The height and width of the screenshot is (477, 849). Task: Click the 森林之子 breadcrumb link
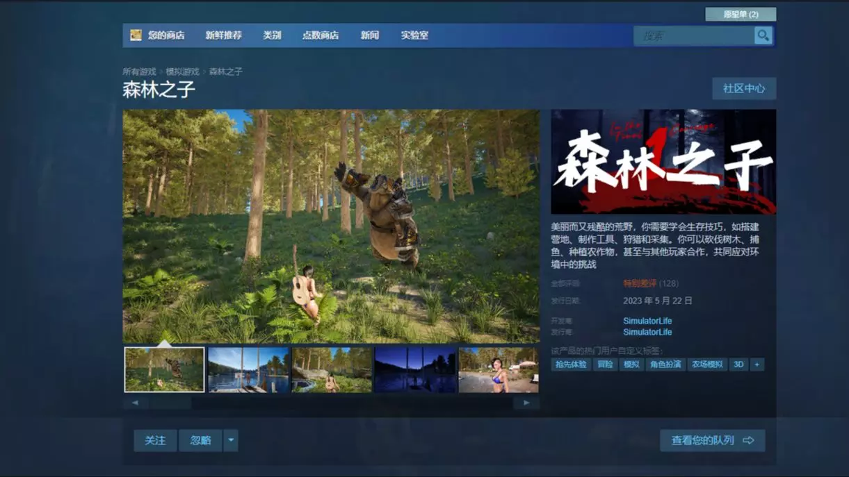tap(225, 72)
